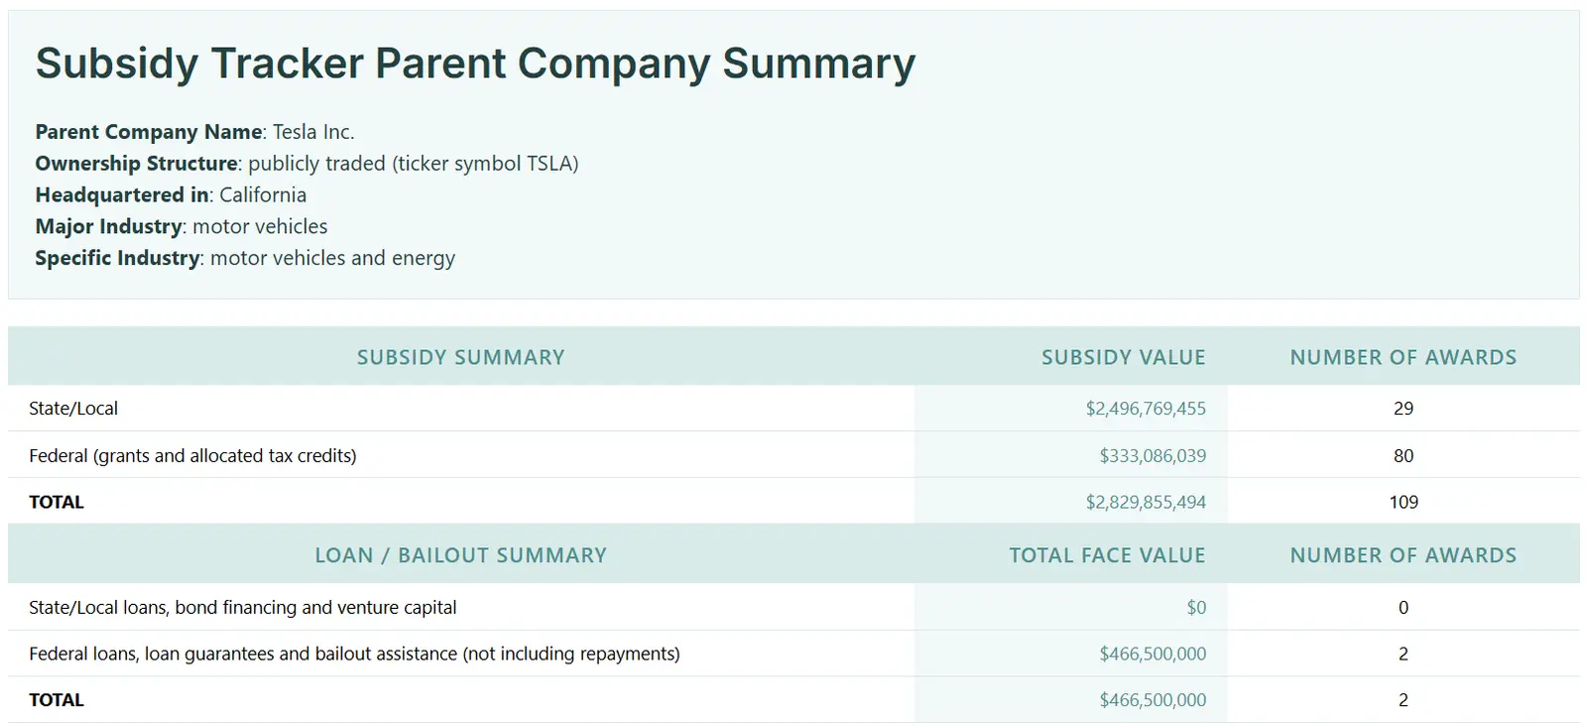Select the State/Local row label
The image size is (1587, 726).
click(x=73, y=409)
